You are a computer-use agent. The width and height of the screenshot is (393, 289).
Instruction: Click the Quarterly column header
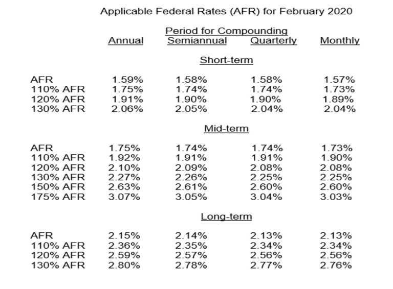coord(274,41)
